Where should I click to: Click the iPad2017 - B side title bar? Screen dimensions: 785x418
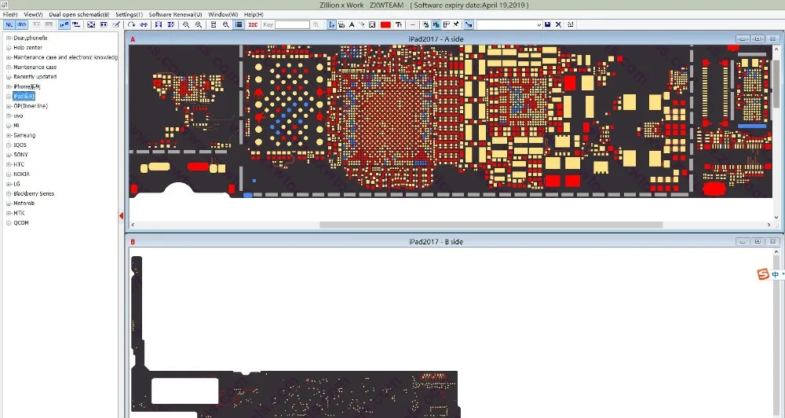pos(436,241)
